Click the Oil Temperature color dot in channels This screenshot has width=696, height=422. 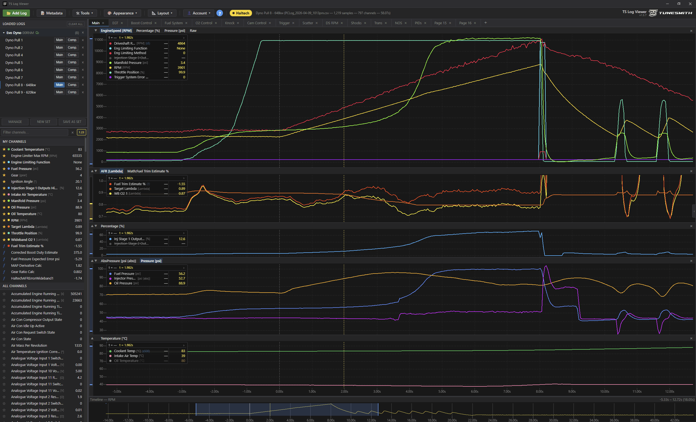(9, 214)
